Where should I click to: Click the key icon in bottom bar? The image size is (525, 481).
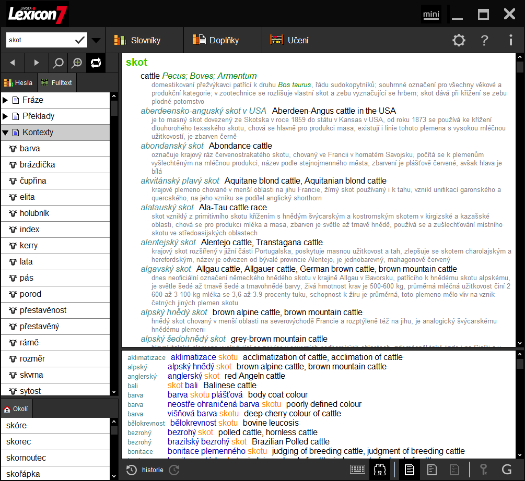(484, 470)
